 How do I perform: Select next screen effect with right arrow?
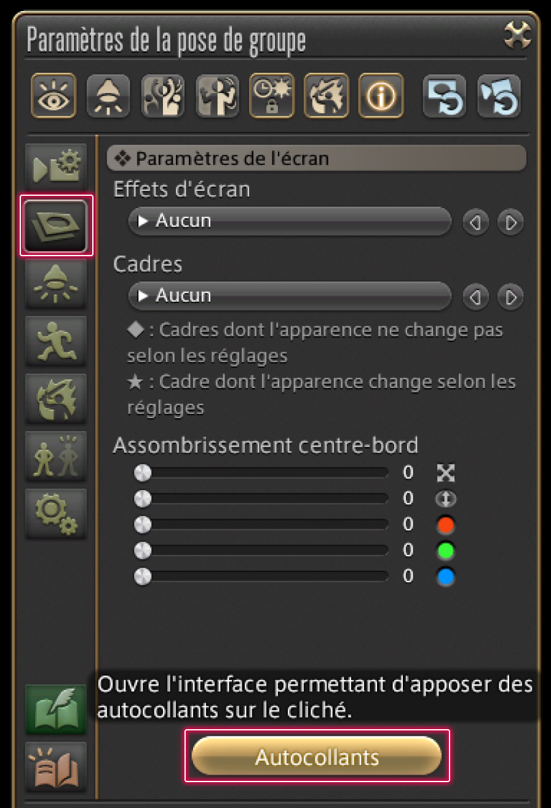click(510, 222)
